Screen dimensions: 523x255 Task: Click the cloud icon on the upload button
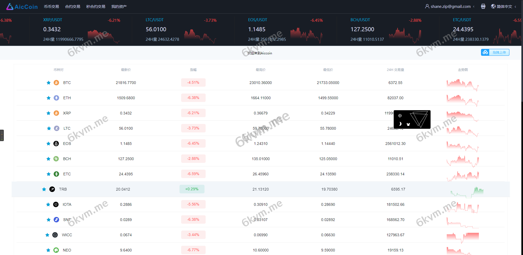(x=485, y=52)
